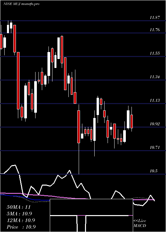The width and height of the screenshot is (166, 232).
Task: Click the <<Live MACD label
Action: 140,223
